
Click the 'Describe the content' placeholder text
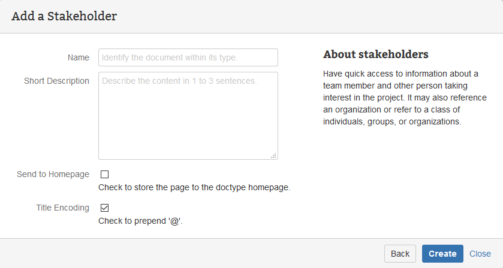coord(179,80)
